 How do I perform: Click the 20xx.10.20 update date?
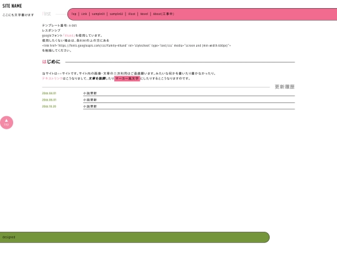pos(49,106)
